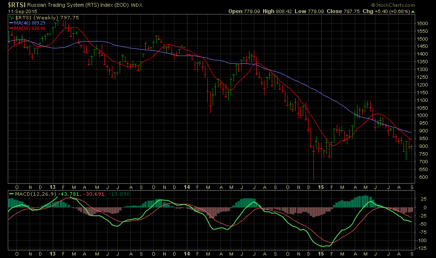Click the 700 price axis label
This screenshot has height=258, width=436.
423,161
